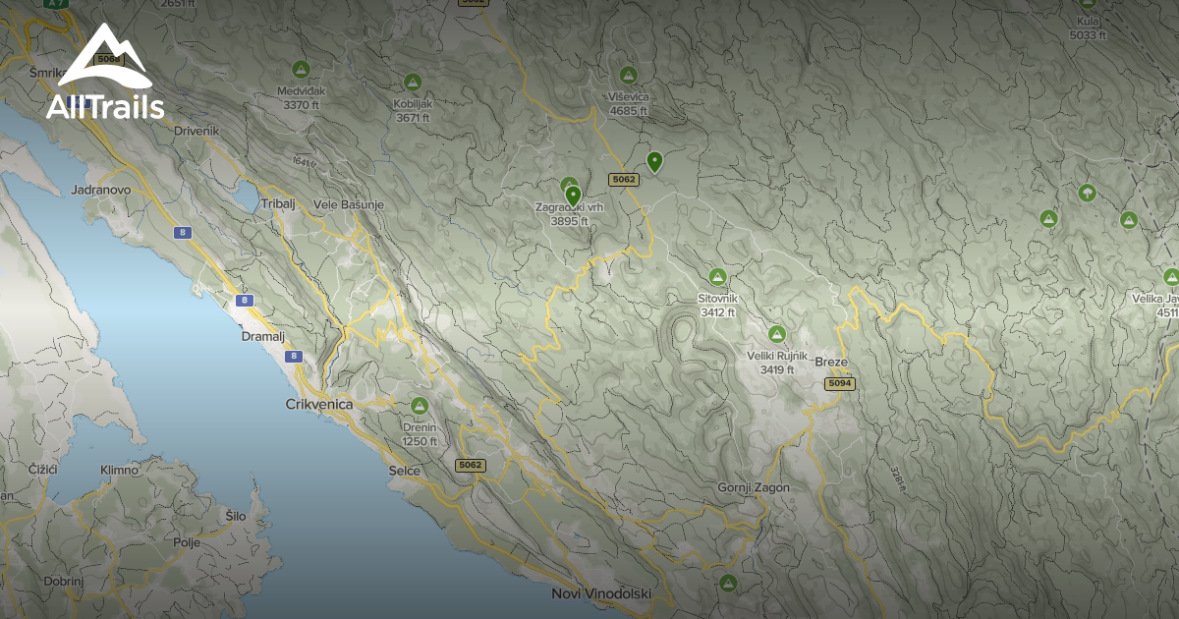This screenshot has width=1179, height=619.
Task: Select the green pin at Zagradski vrh
Action: (x=571, y=194)
